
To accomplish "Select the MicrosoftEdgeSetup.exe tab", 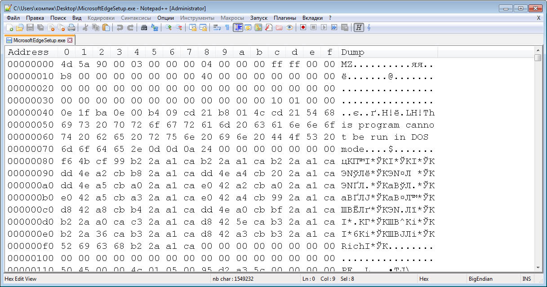I will click(39, 40).
